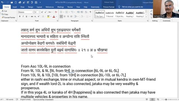Apply the Normal style
Image resolution: width=179 pixels, height=101 pixels.
tap(110, 14)
